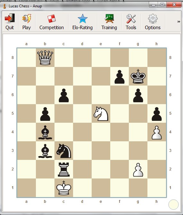This screenshot has height=215, width=183.
Task: Select the white pawn on g2
Action: coord(138,170)
